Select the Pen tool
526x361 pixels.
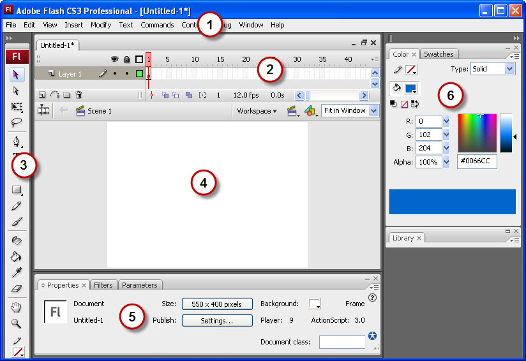pos(16,141)
